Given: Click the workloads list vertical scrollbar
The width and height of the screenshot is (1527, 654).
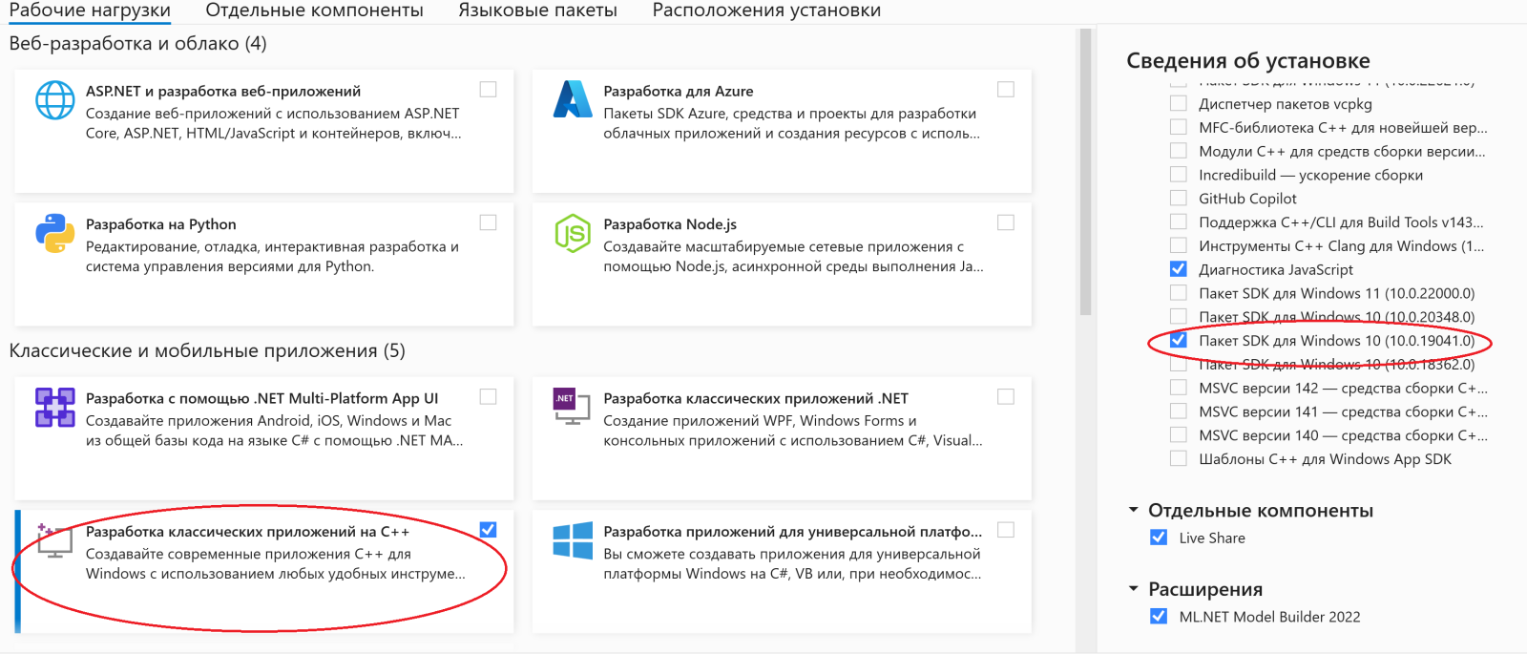Looking at the screenshot, I should [1085, 172].
